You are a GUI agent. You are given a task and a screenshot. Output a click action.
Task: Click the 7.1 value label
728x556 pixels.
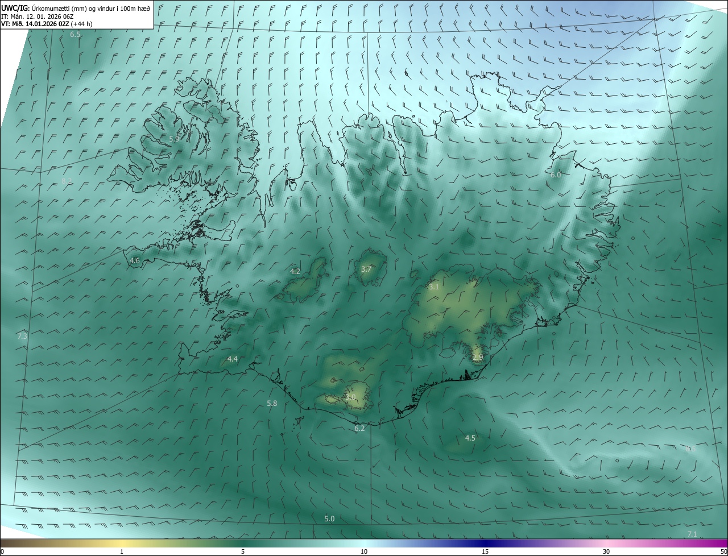[692, 534]
